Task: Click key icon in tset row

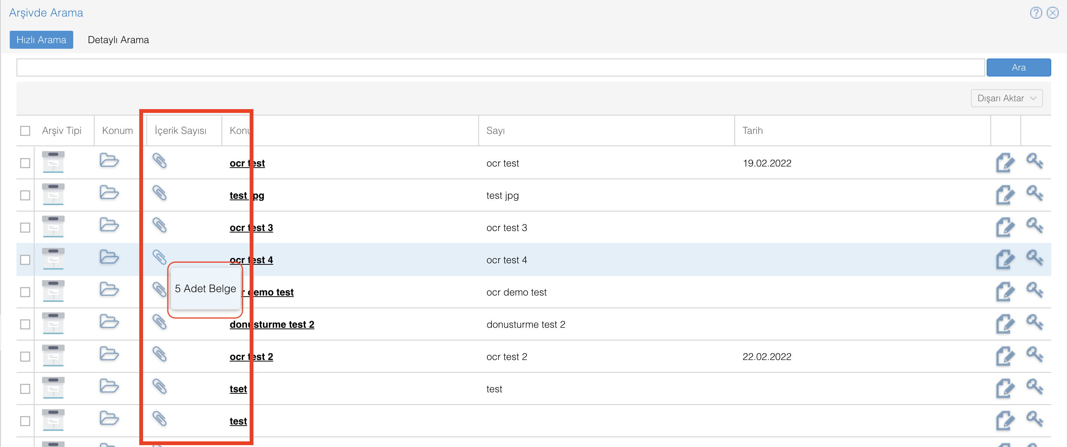Action: (1034, 387)
